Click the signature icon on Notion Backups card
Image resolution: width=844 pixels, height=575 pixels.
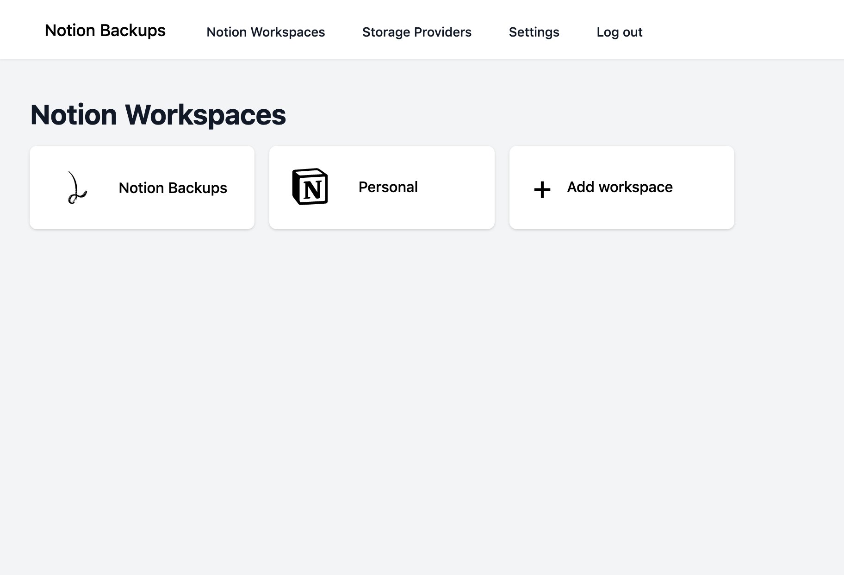tap(75, 187)
